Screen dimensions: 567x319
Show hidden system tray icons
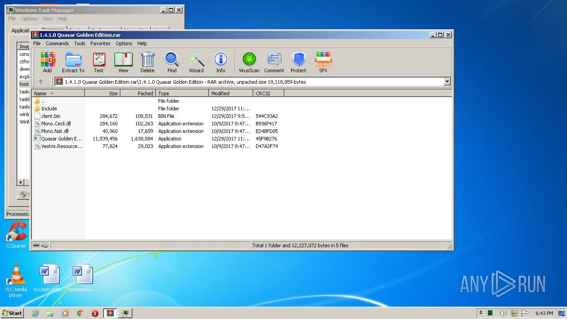481,313
